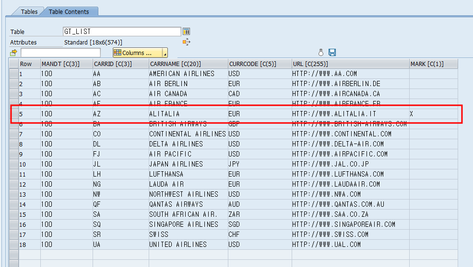Click the CHF currency cell
The height and width of the screenshot is (267, 473).
coord(260,234)
